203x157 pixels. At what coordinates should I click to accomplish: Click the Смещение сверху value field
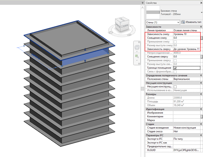click(x=187, y=57)
